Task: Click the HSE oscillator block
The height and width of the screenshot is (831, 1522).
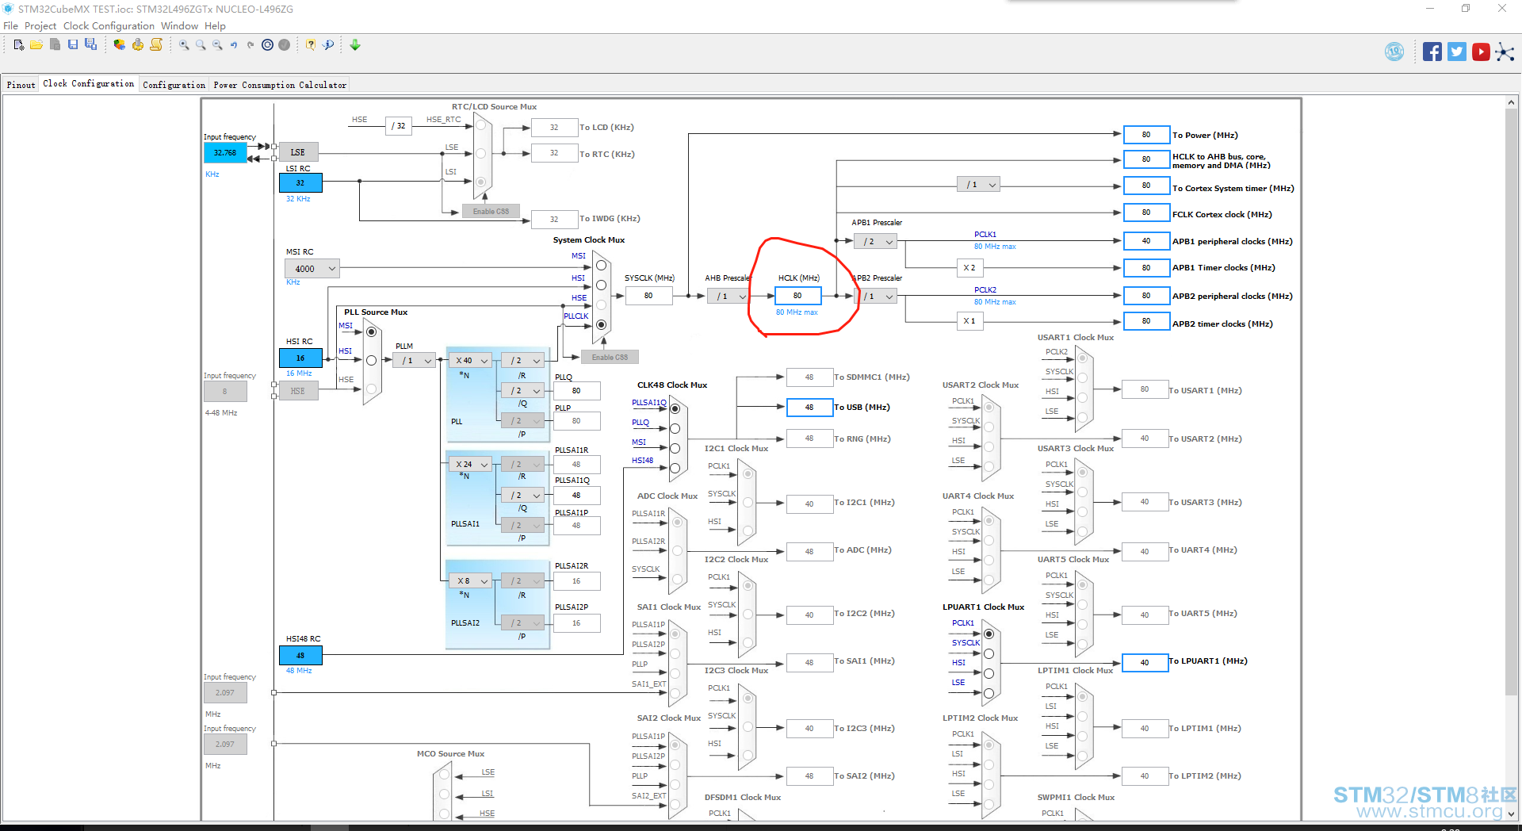Action: pos(298,391)
